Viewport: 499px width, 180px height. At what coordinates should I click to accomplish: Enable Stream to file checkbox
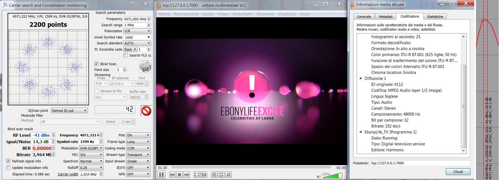pos(97,91)
